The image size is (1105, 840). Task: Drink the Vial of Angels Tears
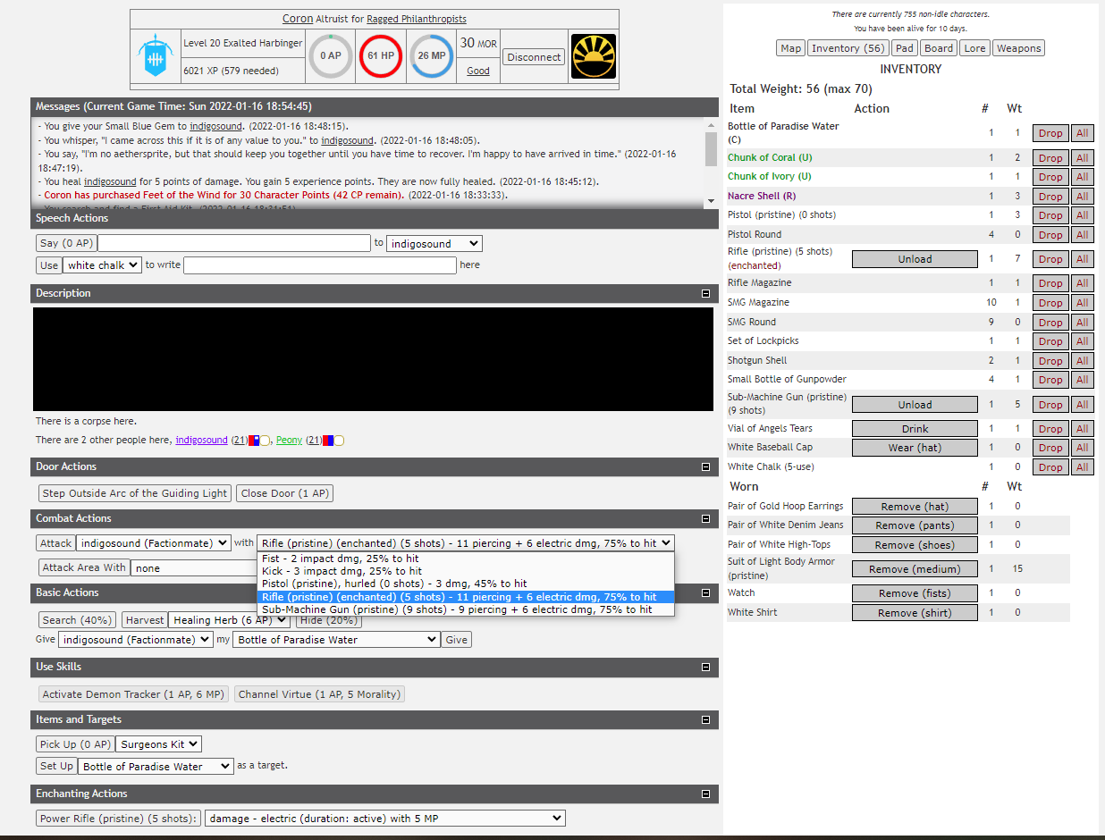915,429
